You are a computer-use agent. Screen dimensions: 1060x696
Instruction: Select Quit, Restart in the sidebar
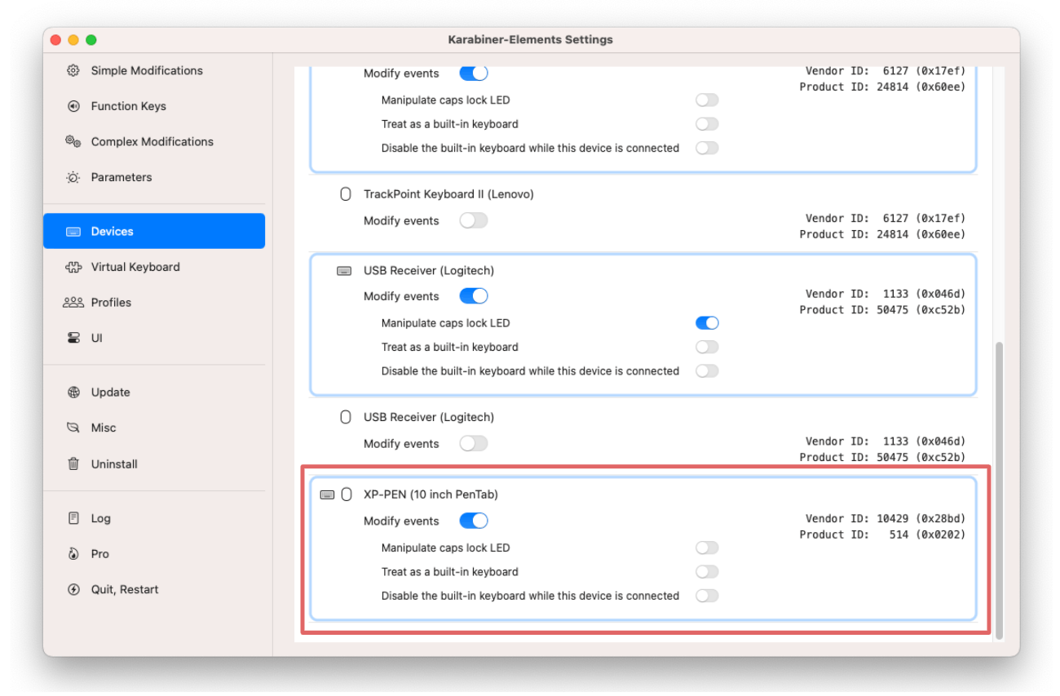(154, 589)
